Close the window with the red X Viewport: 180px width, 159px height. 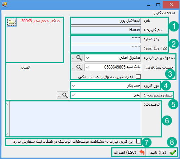(171, 5)
